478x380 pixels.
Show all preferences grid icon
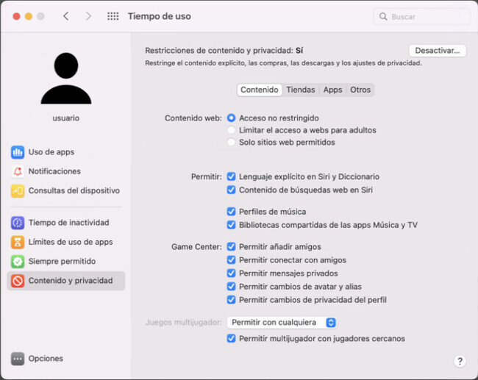pyautogui.click(x=113, y=16)
